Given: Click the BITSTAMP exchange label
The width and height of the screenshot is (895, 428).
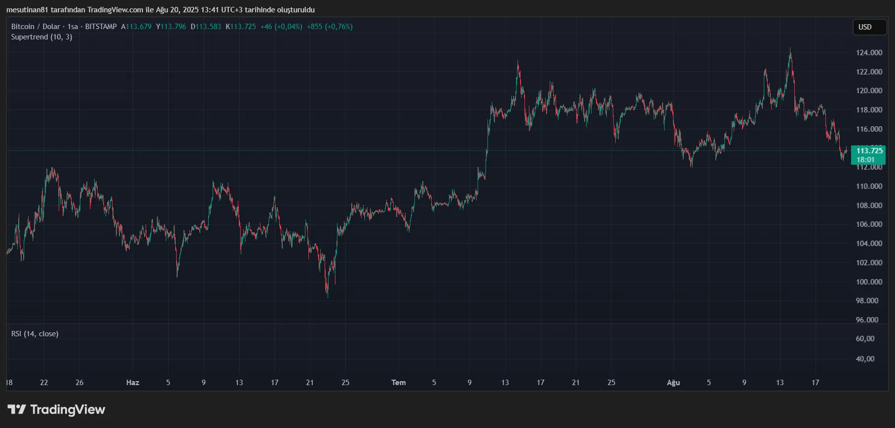Looking at the screenshot, I should (x=101, y=27).
